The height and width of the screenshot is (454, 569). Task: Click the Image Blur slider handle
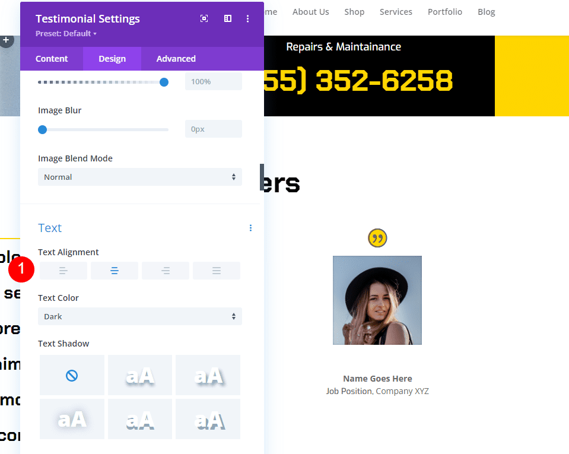[x=43, y=129]
